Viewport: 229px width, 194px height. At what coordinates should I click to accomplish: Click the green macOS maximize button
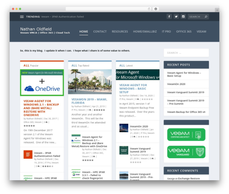pyautogui.click(x=20, y=9)
